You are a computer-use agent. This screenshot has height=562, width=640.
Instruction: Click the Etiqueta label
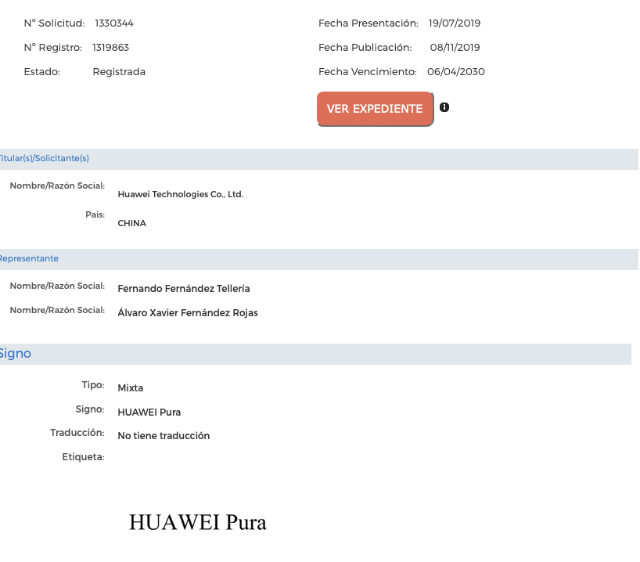tap(83, 457)
